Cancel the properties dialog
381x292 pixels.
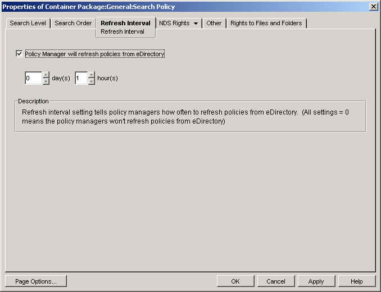276,281
